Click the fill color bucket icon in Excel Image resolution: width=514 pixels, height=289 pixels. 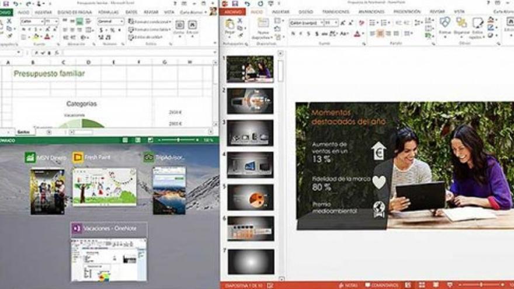36,37
